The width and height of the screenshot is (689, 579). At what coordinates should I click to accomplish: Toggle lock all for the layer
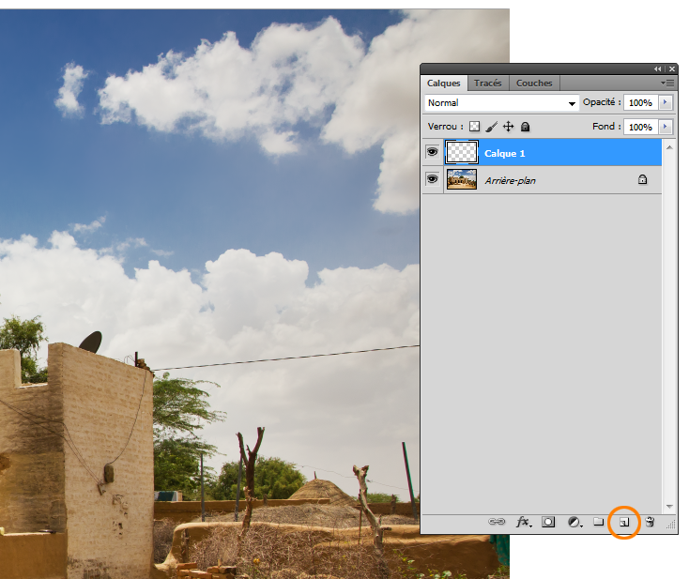(x=525, y=127)
